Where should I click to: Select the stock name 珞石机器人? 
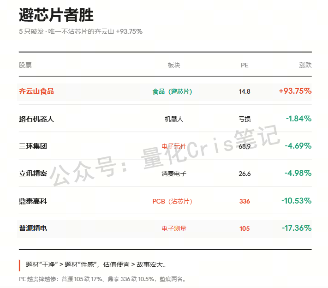tap(36, 119)
